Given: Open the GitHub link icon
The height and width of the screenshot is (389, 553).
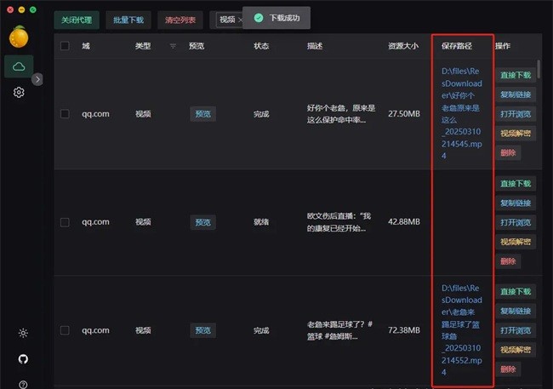Looking at the screenshot, I should pyautogui.click(x=22, y=359).
